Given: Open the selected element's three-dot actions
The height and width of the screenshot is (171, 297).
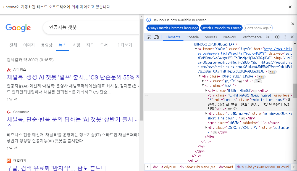Looking at the screenshot, I should tap(146, 95).
